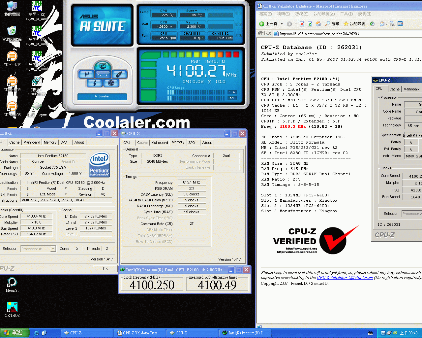
Task: Switch to CPU tab in CPU-Z Memory window
Action: pos(127,143)
